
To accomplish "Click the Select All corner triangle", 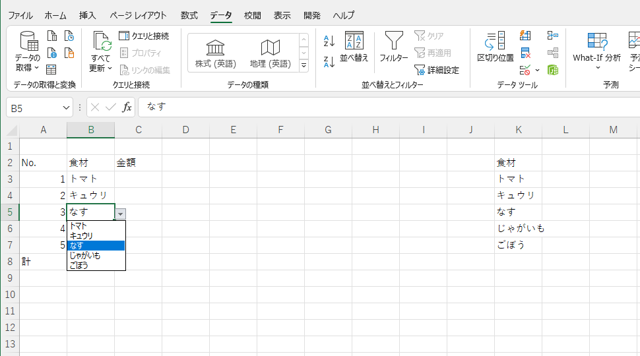I will [13, 131].
